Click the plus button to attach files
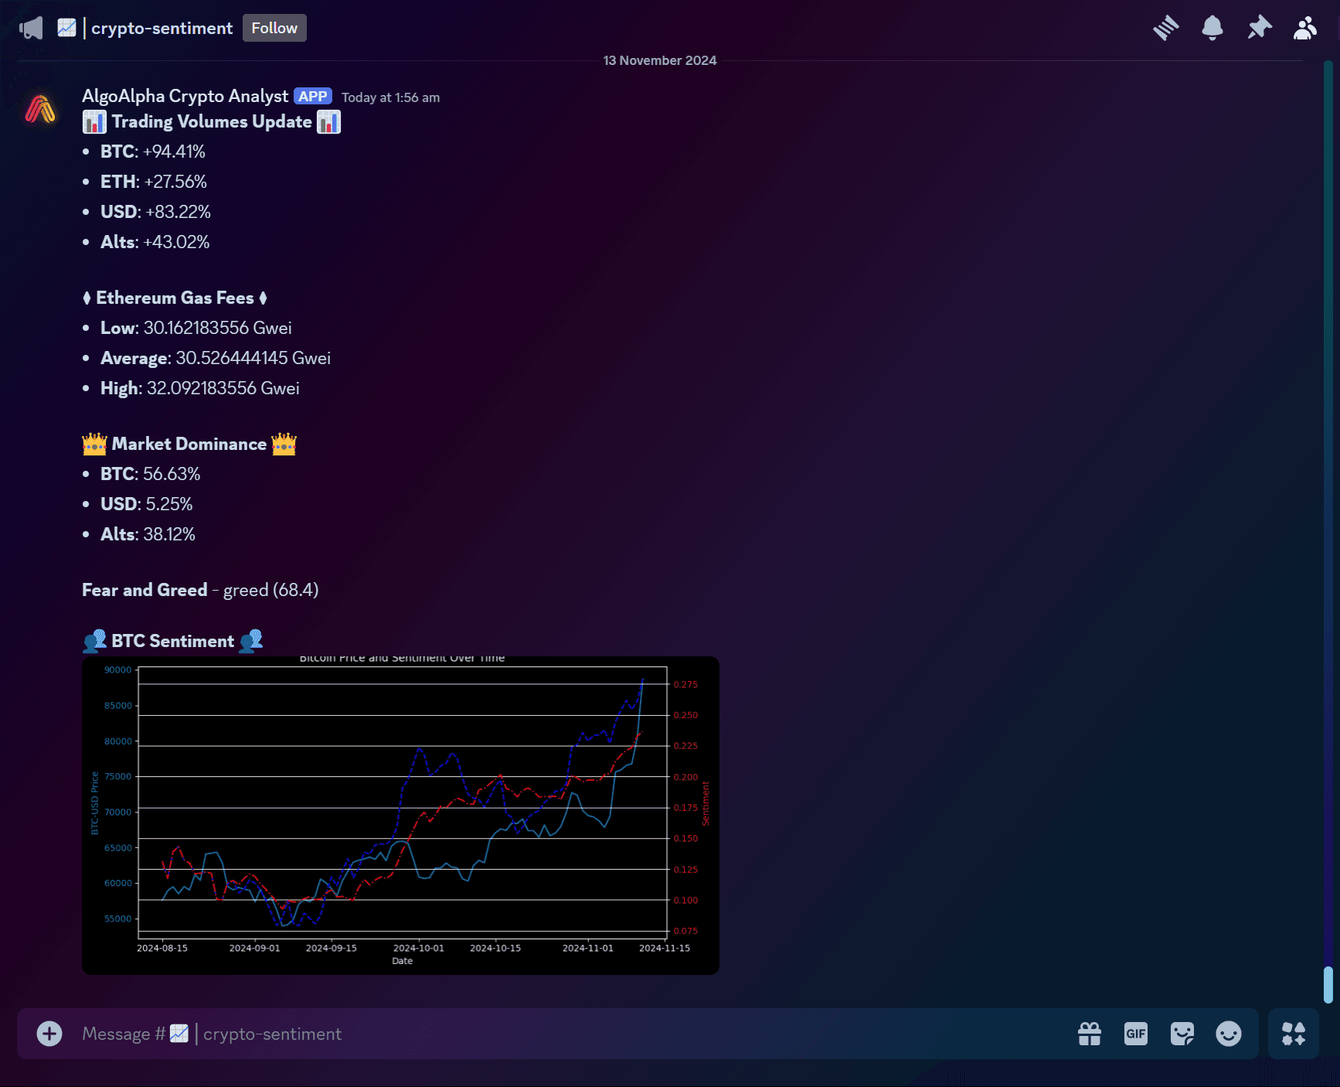1340x1087 pixels. [49, 1034]
